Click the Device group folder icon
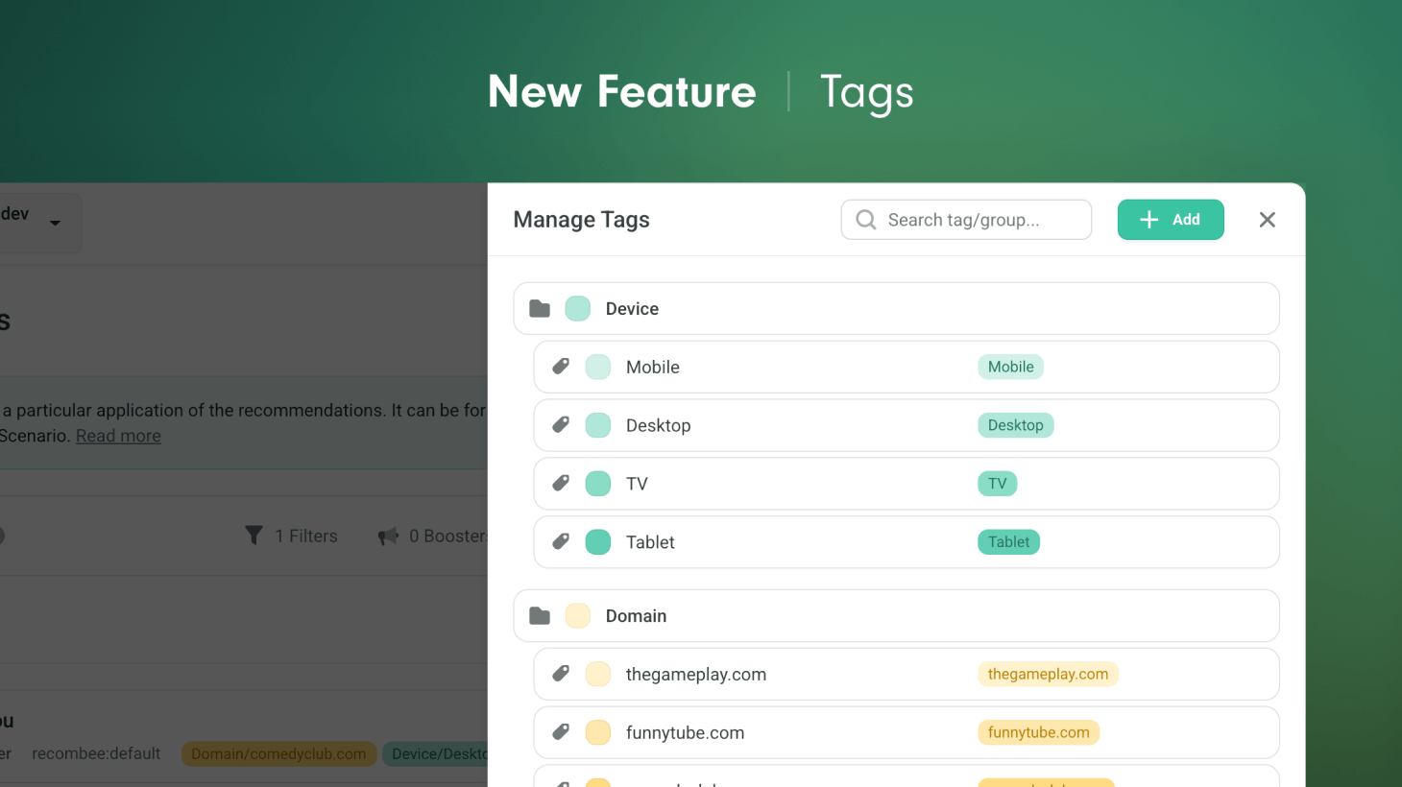This screenshot has width=1402, height=787. (x=540, y=309)
